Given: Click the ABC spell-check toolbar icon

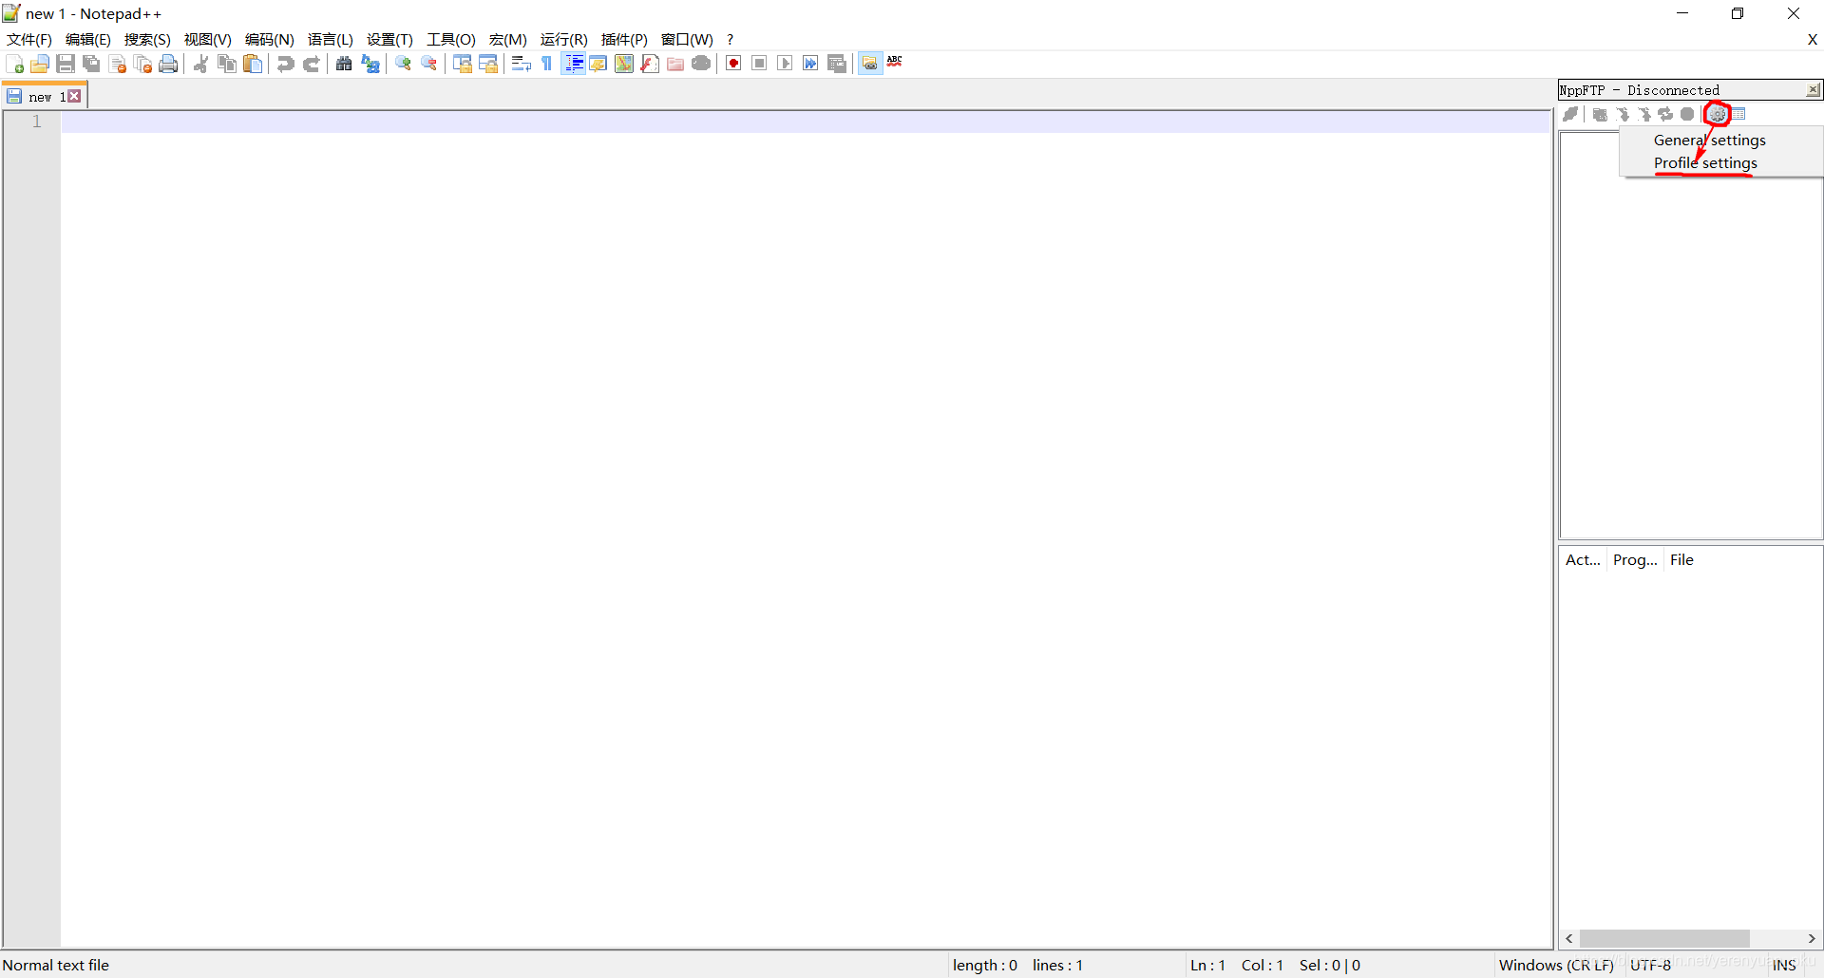Looking at the screenshot, I should (895, 63).
